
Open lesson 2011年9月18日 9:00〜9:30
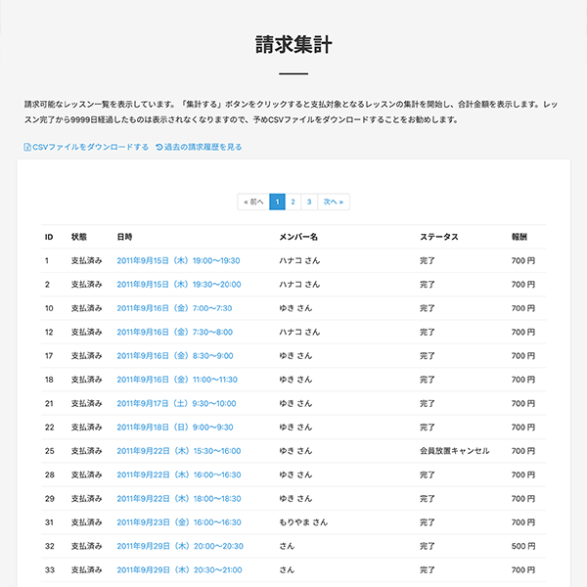pyautogui.click(x=175, y=428)
